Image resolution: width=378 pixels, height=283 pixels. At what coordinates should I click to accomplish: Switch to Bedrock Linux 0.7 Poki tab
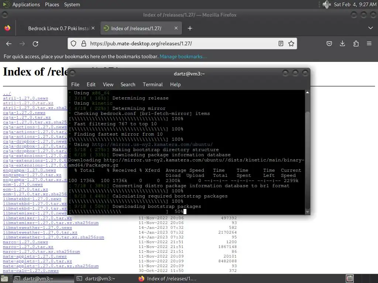59,28
